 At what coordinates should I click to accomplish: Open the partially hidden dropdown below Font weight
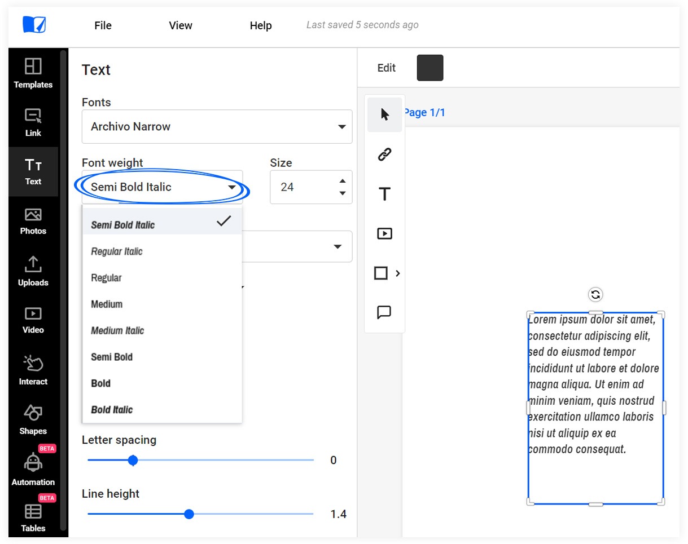pyautogui.click(x=297, y=246)
